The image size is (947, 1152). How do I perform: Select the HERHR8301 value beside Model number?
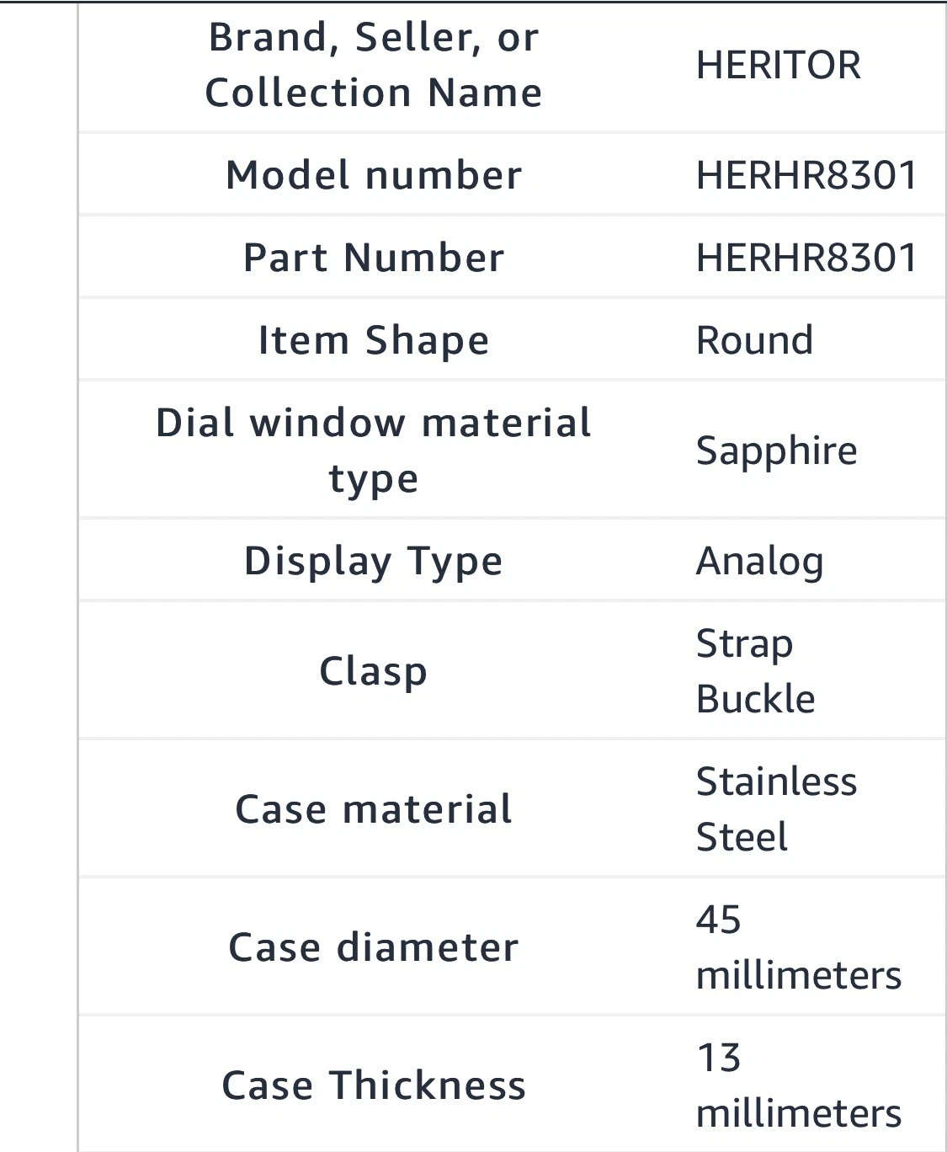(806, 175)
